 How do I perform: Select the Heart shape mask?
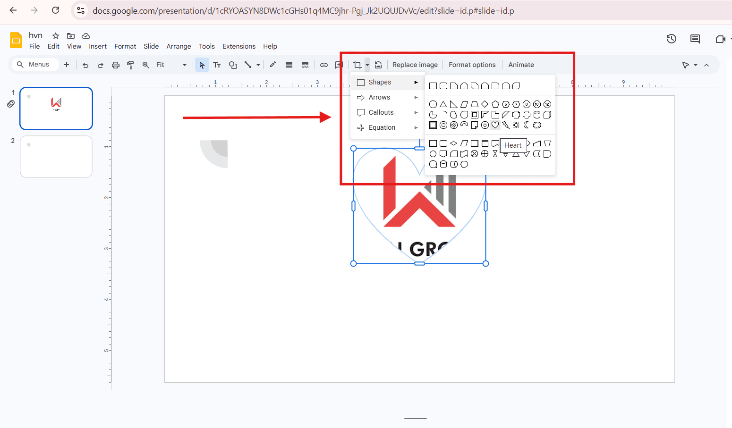click(x=495, y=125)
